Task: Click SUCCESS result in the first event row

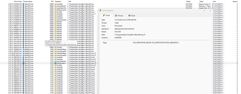Action: [189, 4]
